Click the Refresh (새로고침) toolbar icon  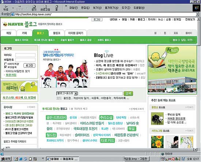(x=45, y=8)
